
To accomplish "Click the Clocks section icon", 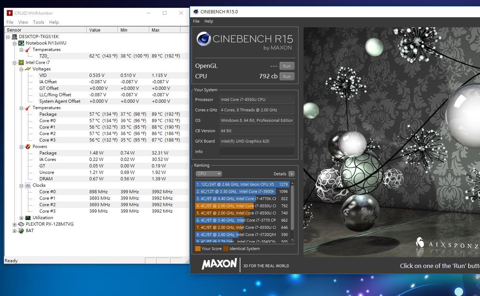I will coord(28,185).
